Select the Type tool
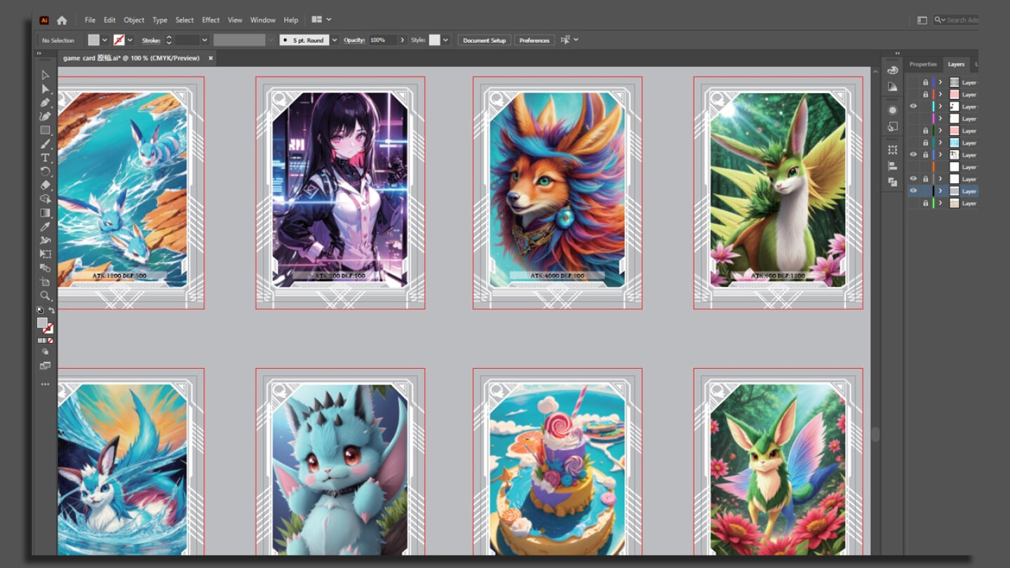The width and height of the screenshot is (1010, 568). coord(46,158)
